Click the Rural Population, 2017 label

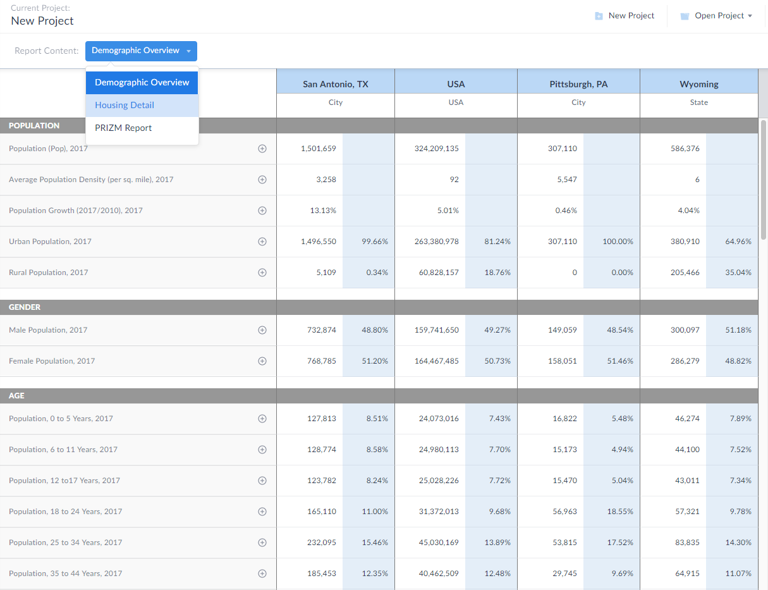(49, 273)
